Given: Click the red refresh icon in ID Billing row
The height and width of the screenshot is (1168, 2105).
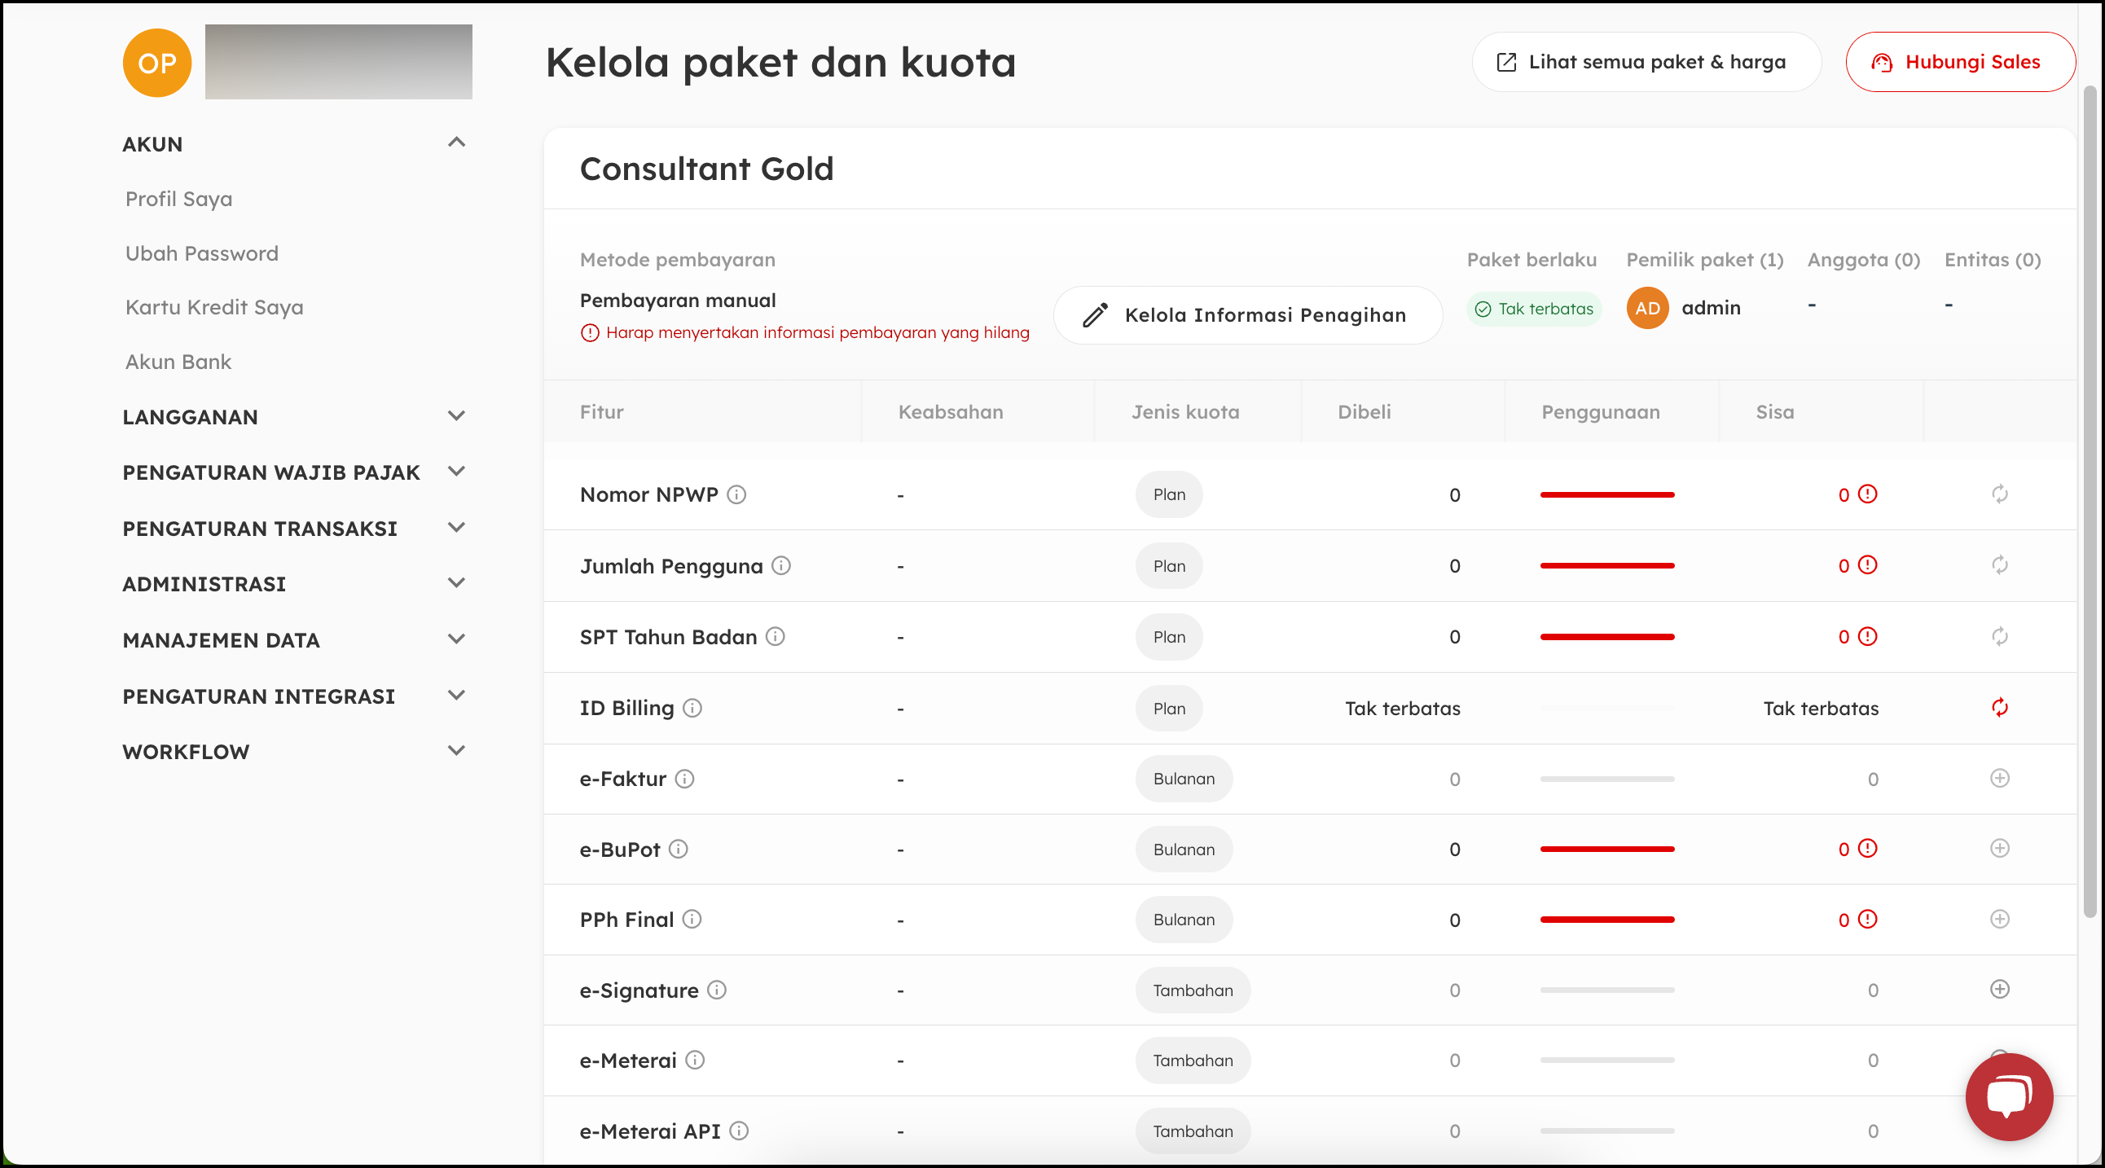Looking at the screenshot, I should (1999, 707).
